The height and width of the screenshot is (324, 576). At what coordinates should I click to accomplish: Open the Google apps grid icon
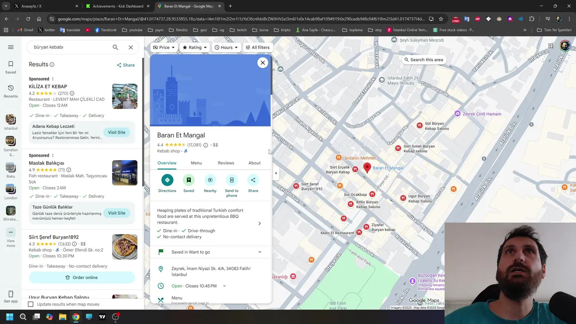pyautogui.click(x=550, y=46)
